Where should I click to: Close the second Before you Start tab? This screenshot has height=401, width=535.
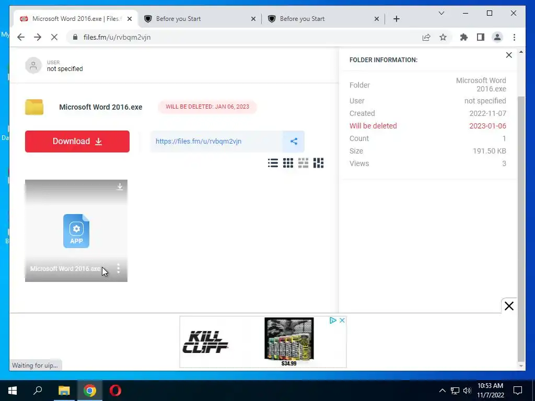(377, 19)
